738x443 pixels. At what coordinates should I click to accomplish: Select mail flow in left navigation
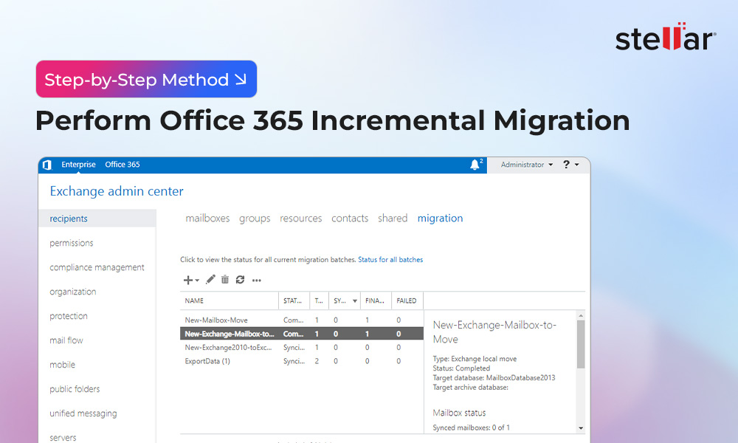(x=66, y=340)
